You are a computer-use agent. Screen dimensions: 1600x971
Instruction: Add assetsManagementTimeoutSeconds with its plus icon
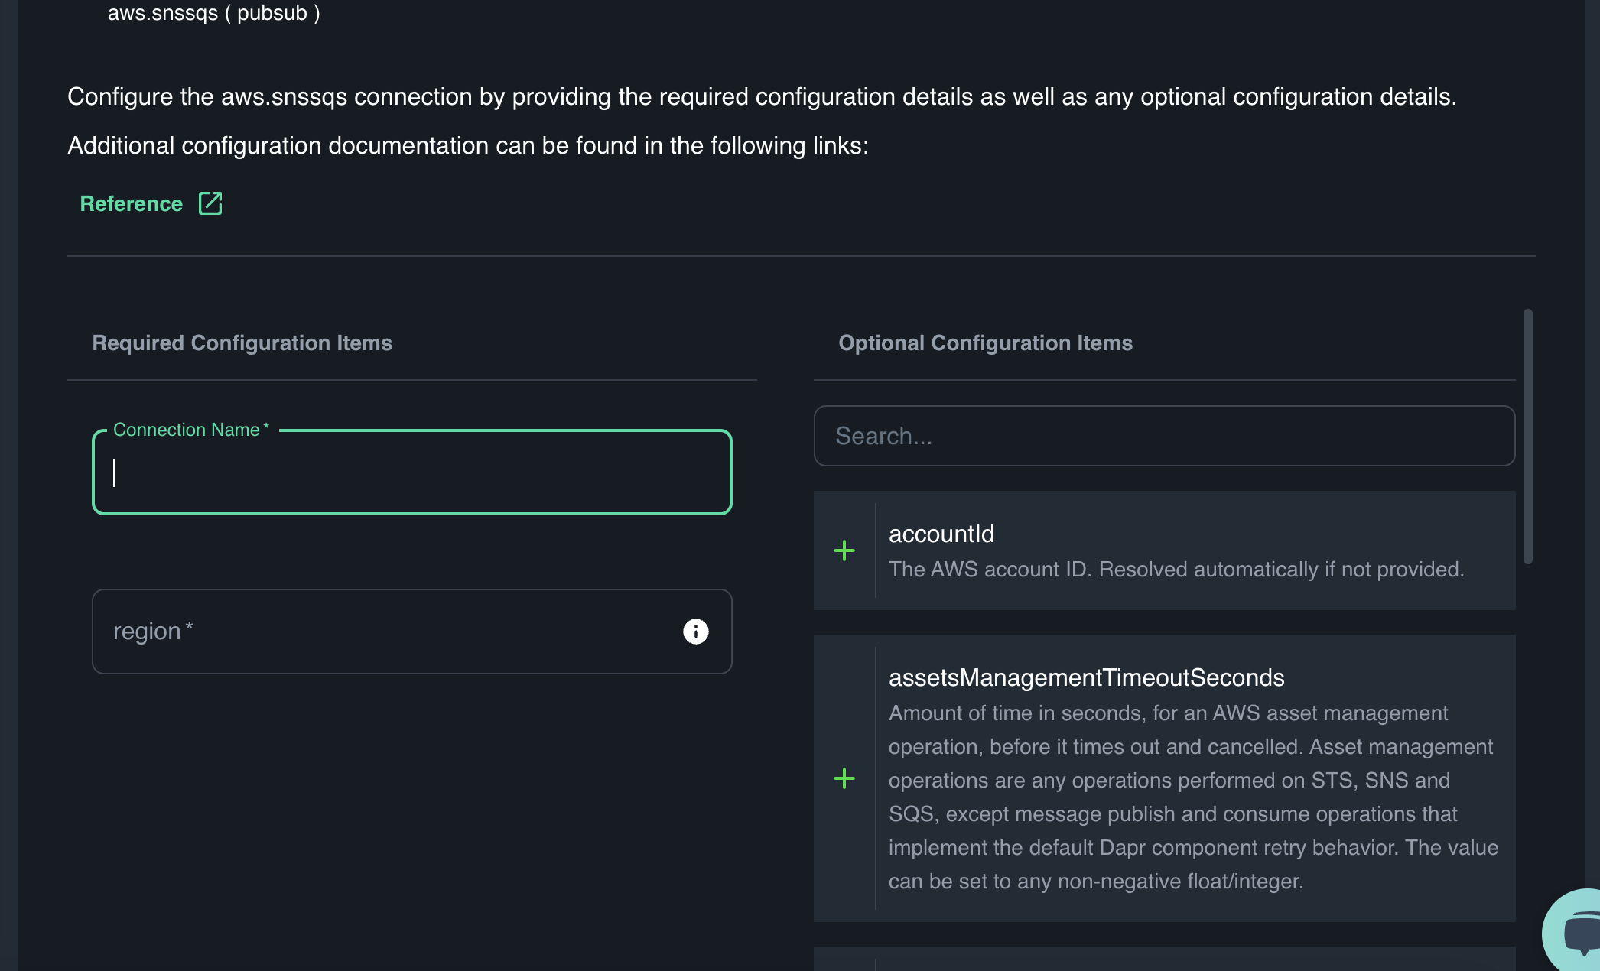844,778
